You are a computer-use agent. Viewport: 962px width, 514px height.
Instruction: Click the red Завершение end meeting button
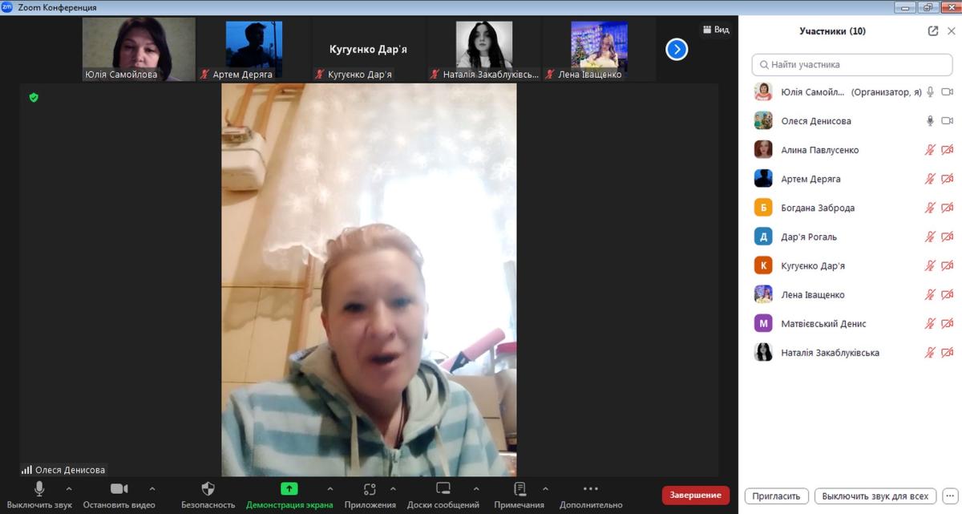tap(696, 496)
